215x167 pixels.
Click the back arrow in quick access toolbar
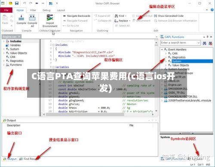point(37,3)
